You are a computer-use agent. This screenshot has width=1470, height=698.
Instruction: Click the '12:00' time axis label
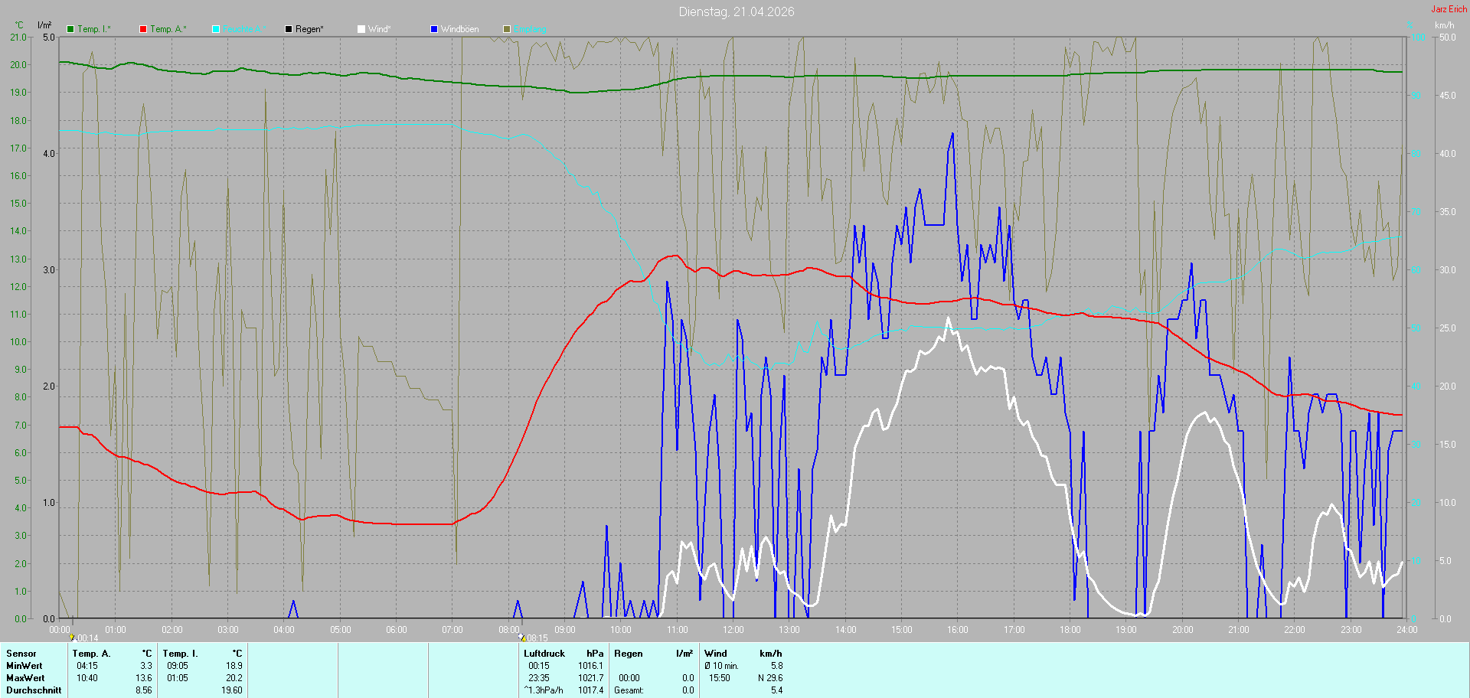733,630
